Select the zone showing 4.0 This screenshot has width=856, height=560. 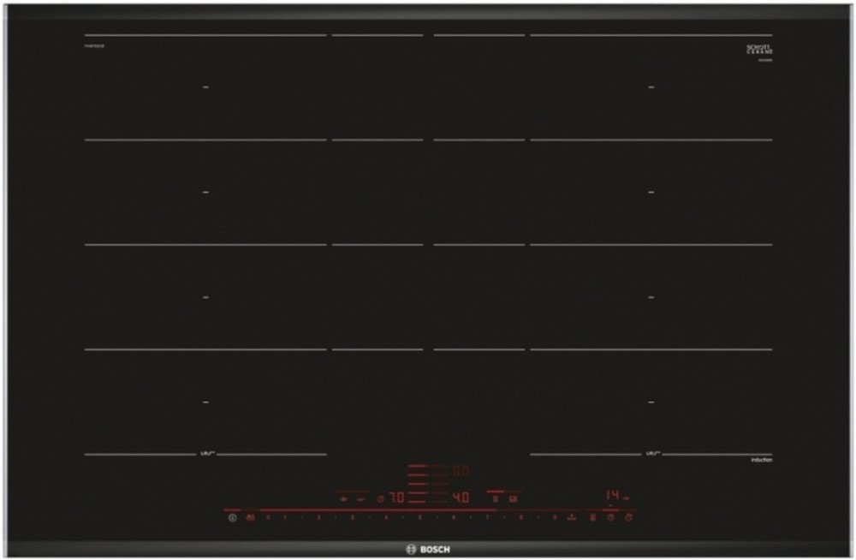(461, 497)
